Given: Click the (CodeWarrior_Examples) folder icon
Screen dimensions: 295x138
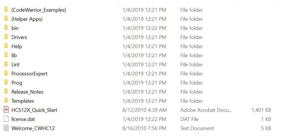Looking at the screenshot, I should (x=6, y=10).
